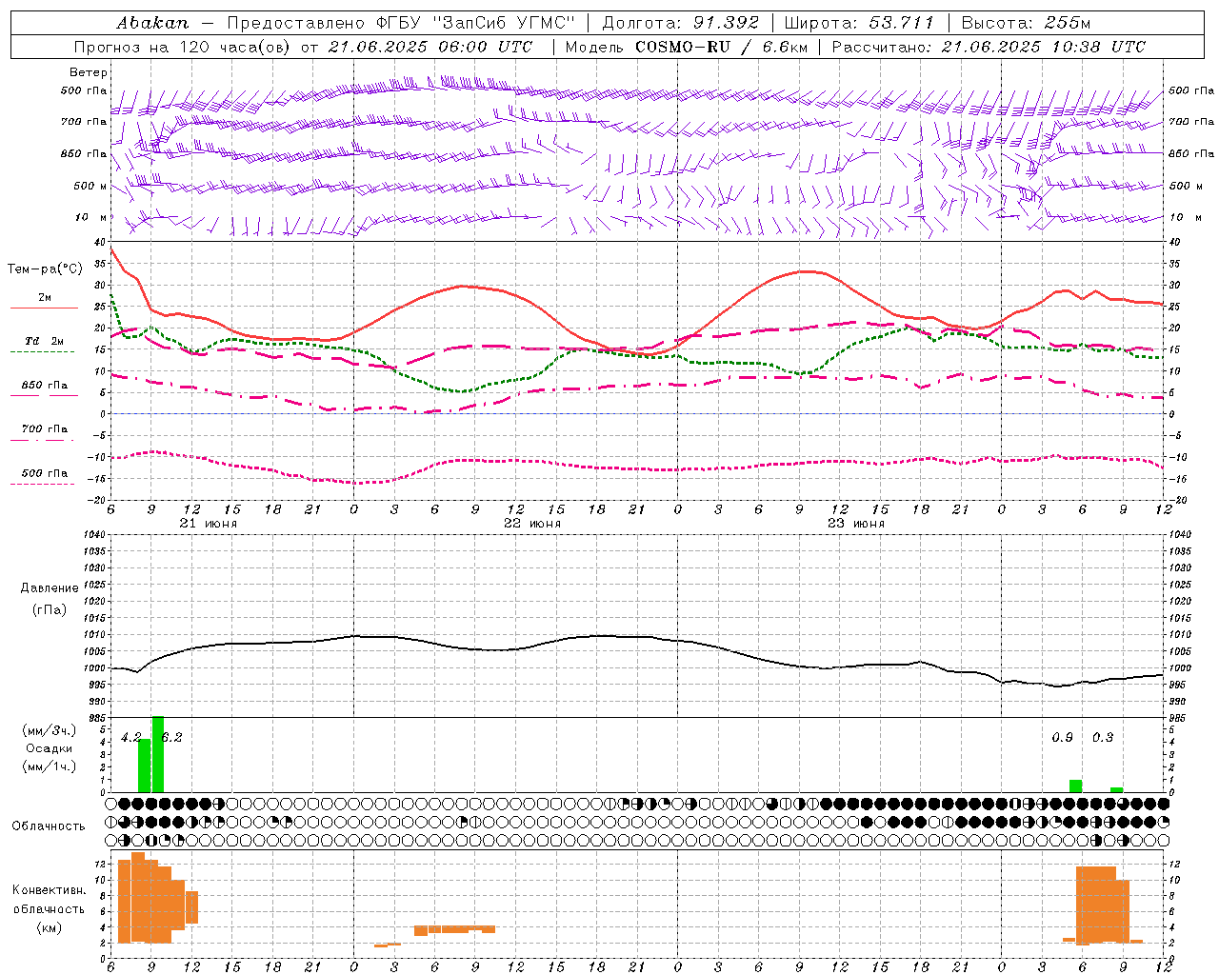The height and width of the screenshot is (975, 1219).
Task: Click "850 гПа" in the temperature legend
Action: tap(44, 386)
